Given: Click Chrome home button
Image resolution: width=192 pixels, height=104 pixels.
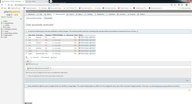Looking at the screenshot, I should point(12,5).
